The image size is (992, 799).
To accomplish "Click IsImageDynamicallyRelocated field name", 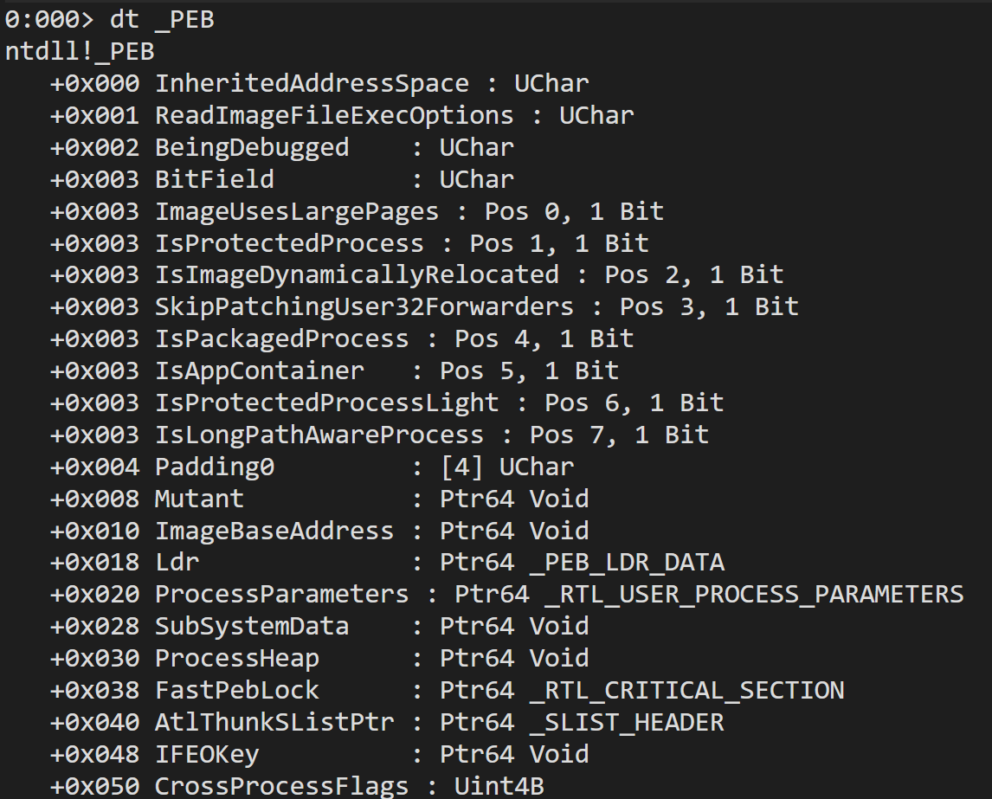I will click(x=357, y=275).
